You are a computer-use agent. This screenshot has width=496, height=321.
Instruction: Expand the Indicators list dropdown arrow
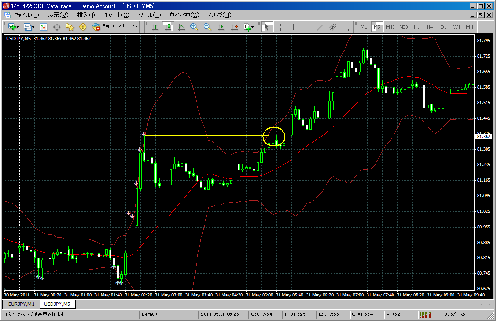click(x=253, y=27)
